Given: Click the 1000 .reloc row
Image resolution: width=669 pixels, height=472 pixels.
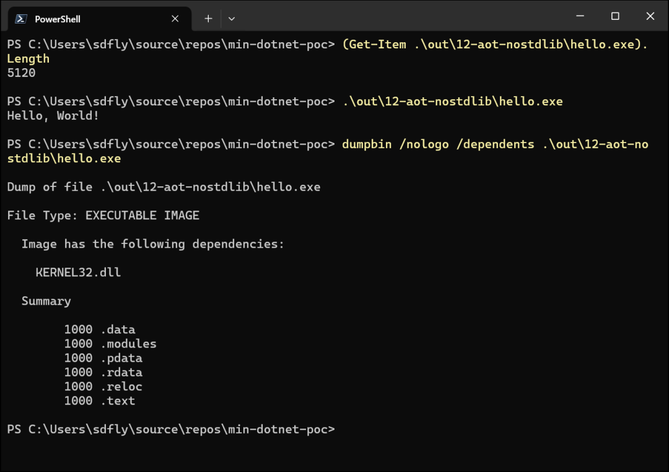Looking at the screenshot, I should [x=103, y=387].
